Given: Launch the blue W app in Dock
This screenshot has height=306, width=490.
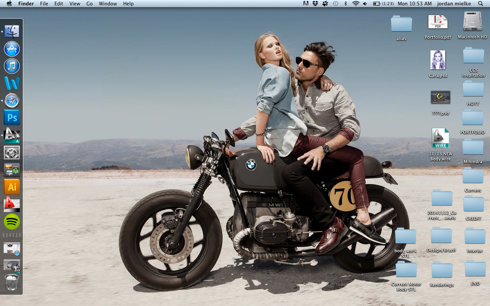Looking at the screenshot, I should [x=12, y=83].
